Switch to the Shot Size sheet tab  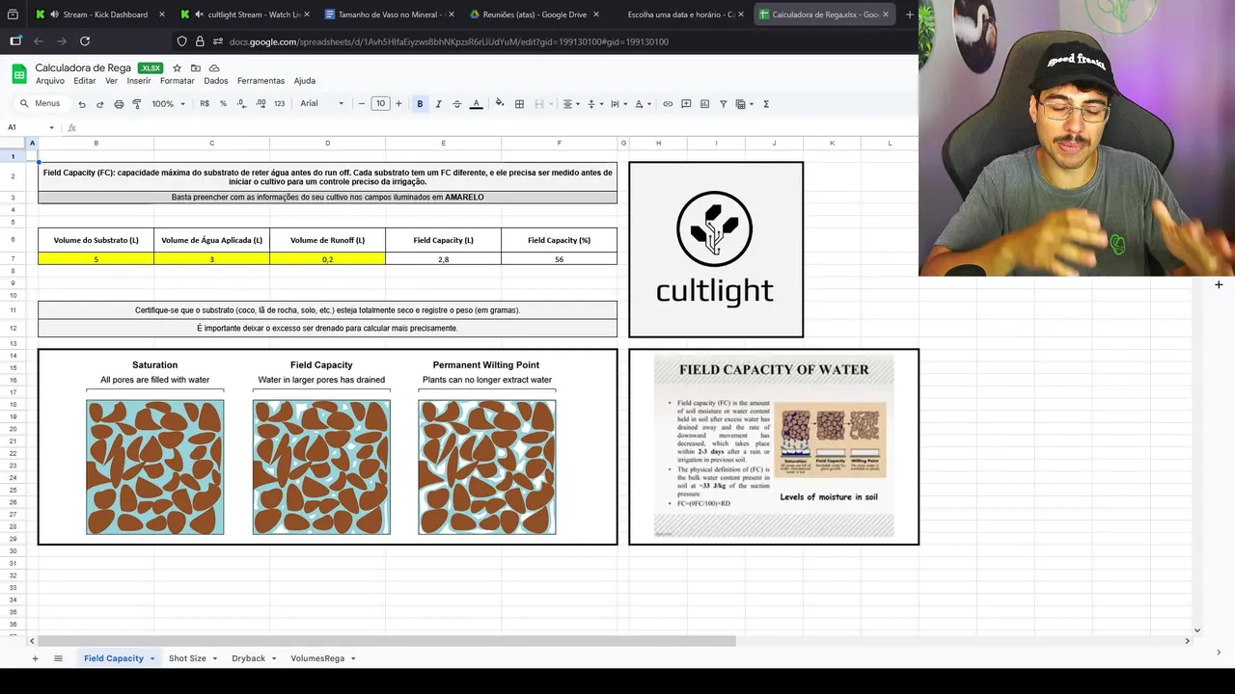tap(187, 658)
